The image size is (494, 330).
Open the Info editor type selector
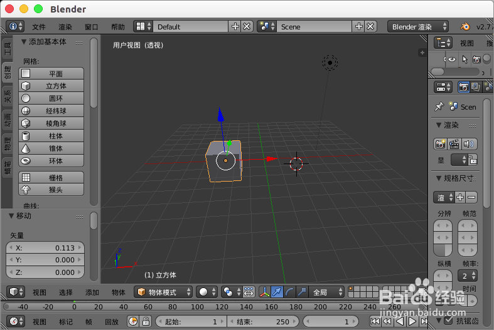click(15, 26)
